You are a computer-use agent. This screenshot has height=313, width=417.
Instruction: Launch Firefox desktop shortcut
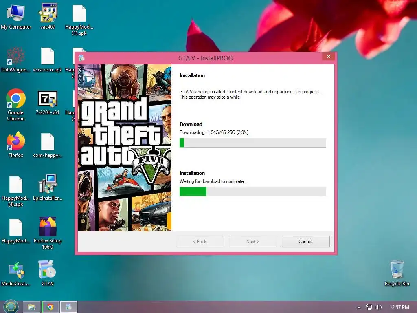(16, 145)
